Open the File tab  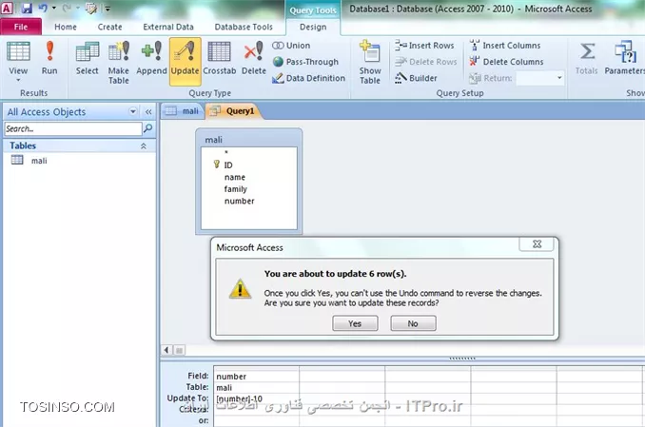pyautogui.click(x=21, y=27)
